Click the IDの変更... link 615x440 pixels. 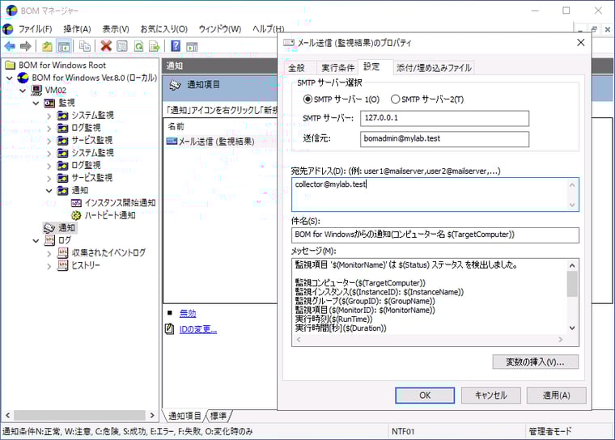point(198,329)
